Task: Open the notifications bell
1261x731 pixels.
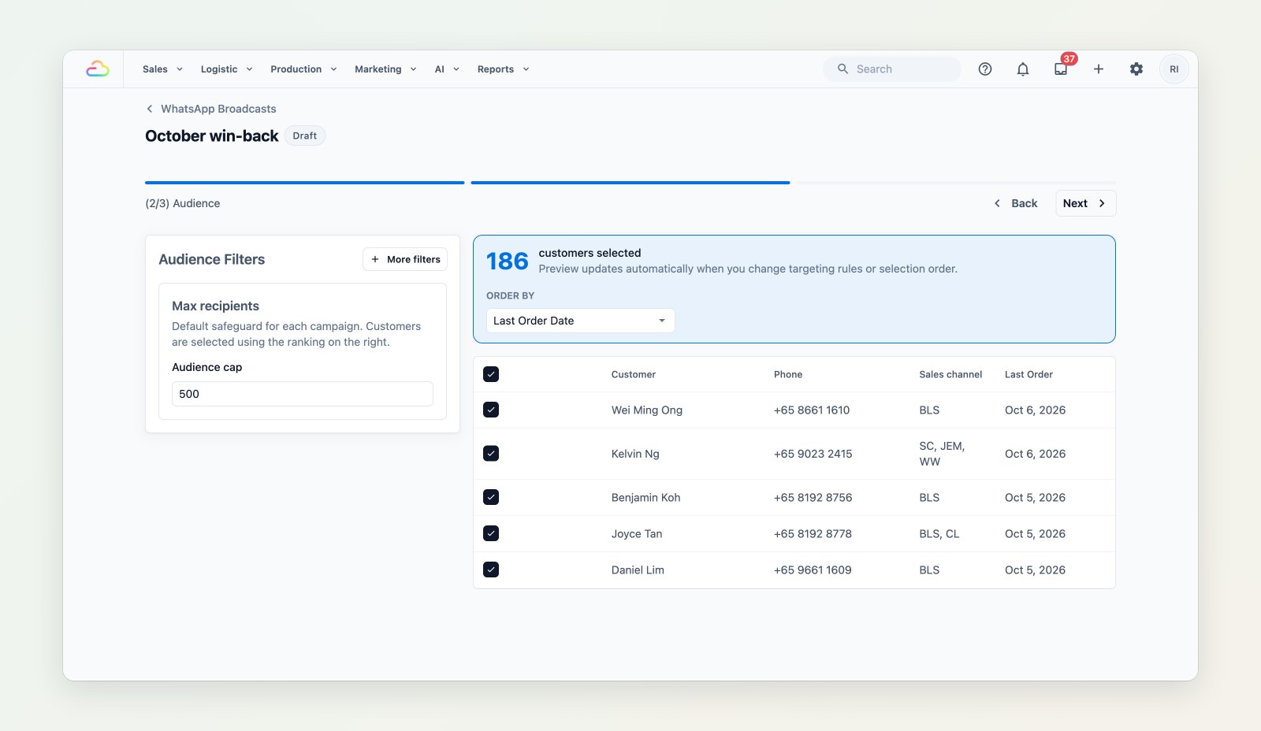Action: 1023,69
